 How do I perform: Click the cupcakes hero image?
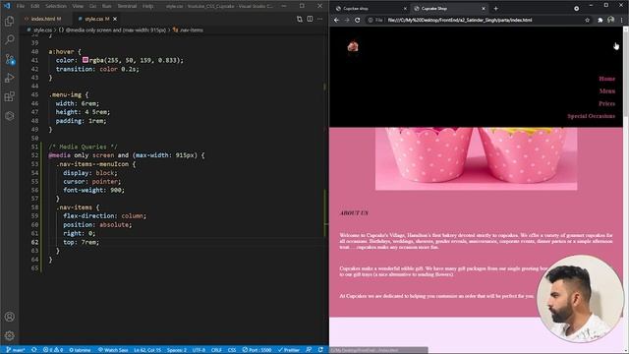coord(476,158)
